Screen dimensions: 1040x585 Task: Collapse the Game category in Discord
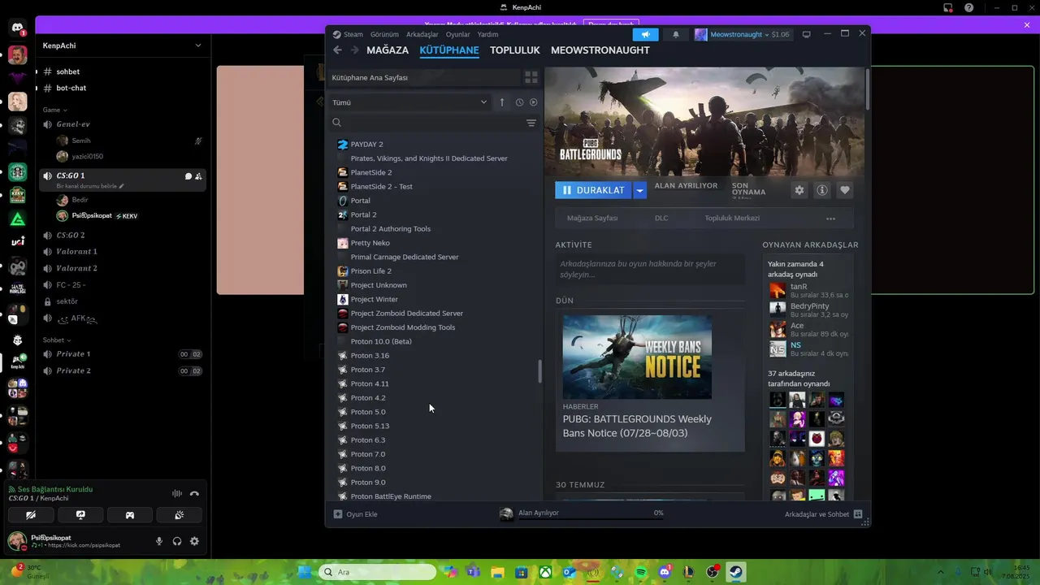click(55, 110)
